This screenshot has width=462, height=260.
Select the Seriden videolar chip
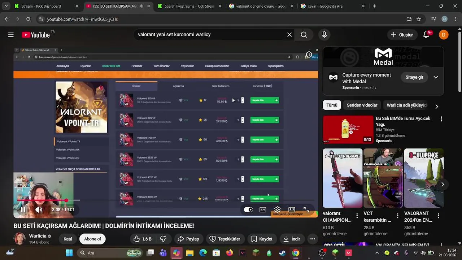point(362,105)
